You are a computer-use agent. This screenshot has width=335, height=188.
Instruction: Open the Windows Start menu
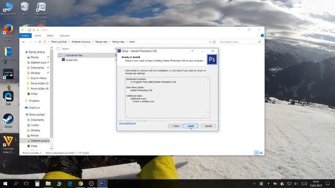pyautogui.click(x=5, y=183)
